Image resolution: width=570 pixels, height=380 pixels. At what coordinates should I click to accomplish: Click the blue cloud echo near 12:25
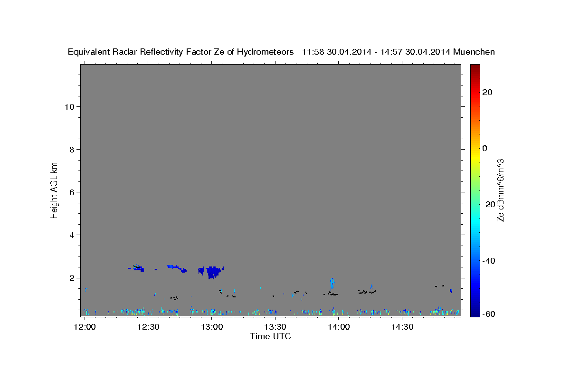137,268
